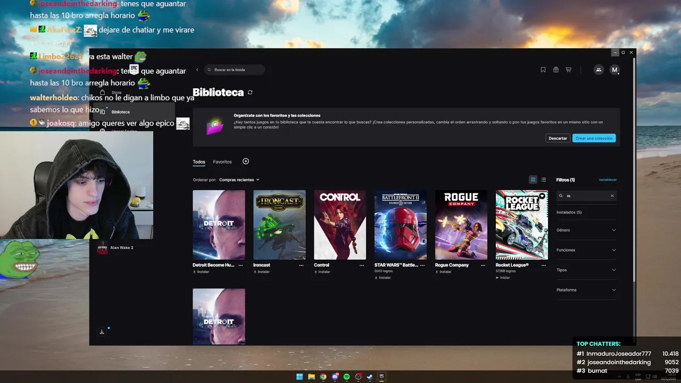The image size is (681, 383).
Task: Open the wishlist bookmark icon
Action: pos(543,70)
